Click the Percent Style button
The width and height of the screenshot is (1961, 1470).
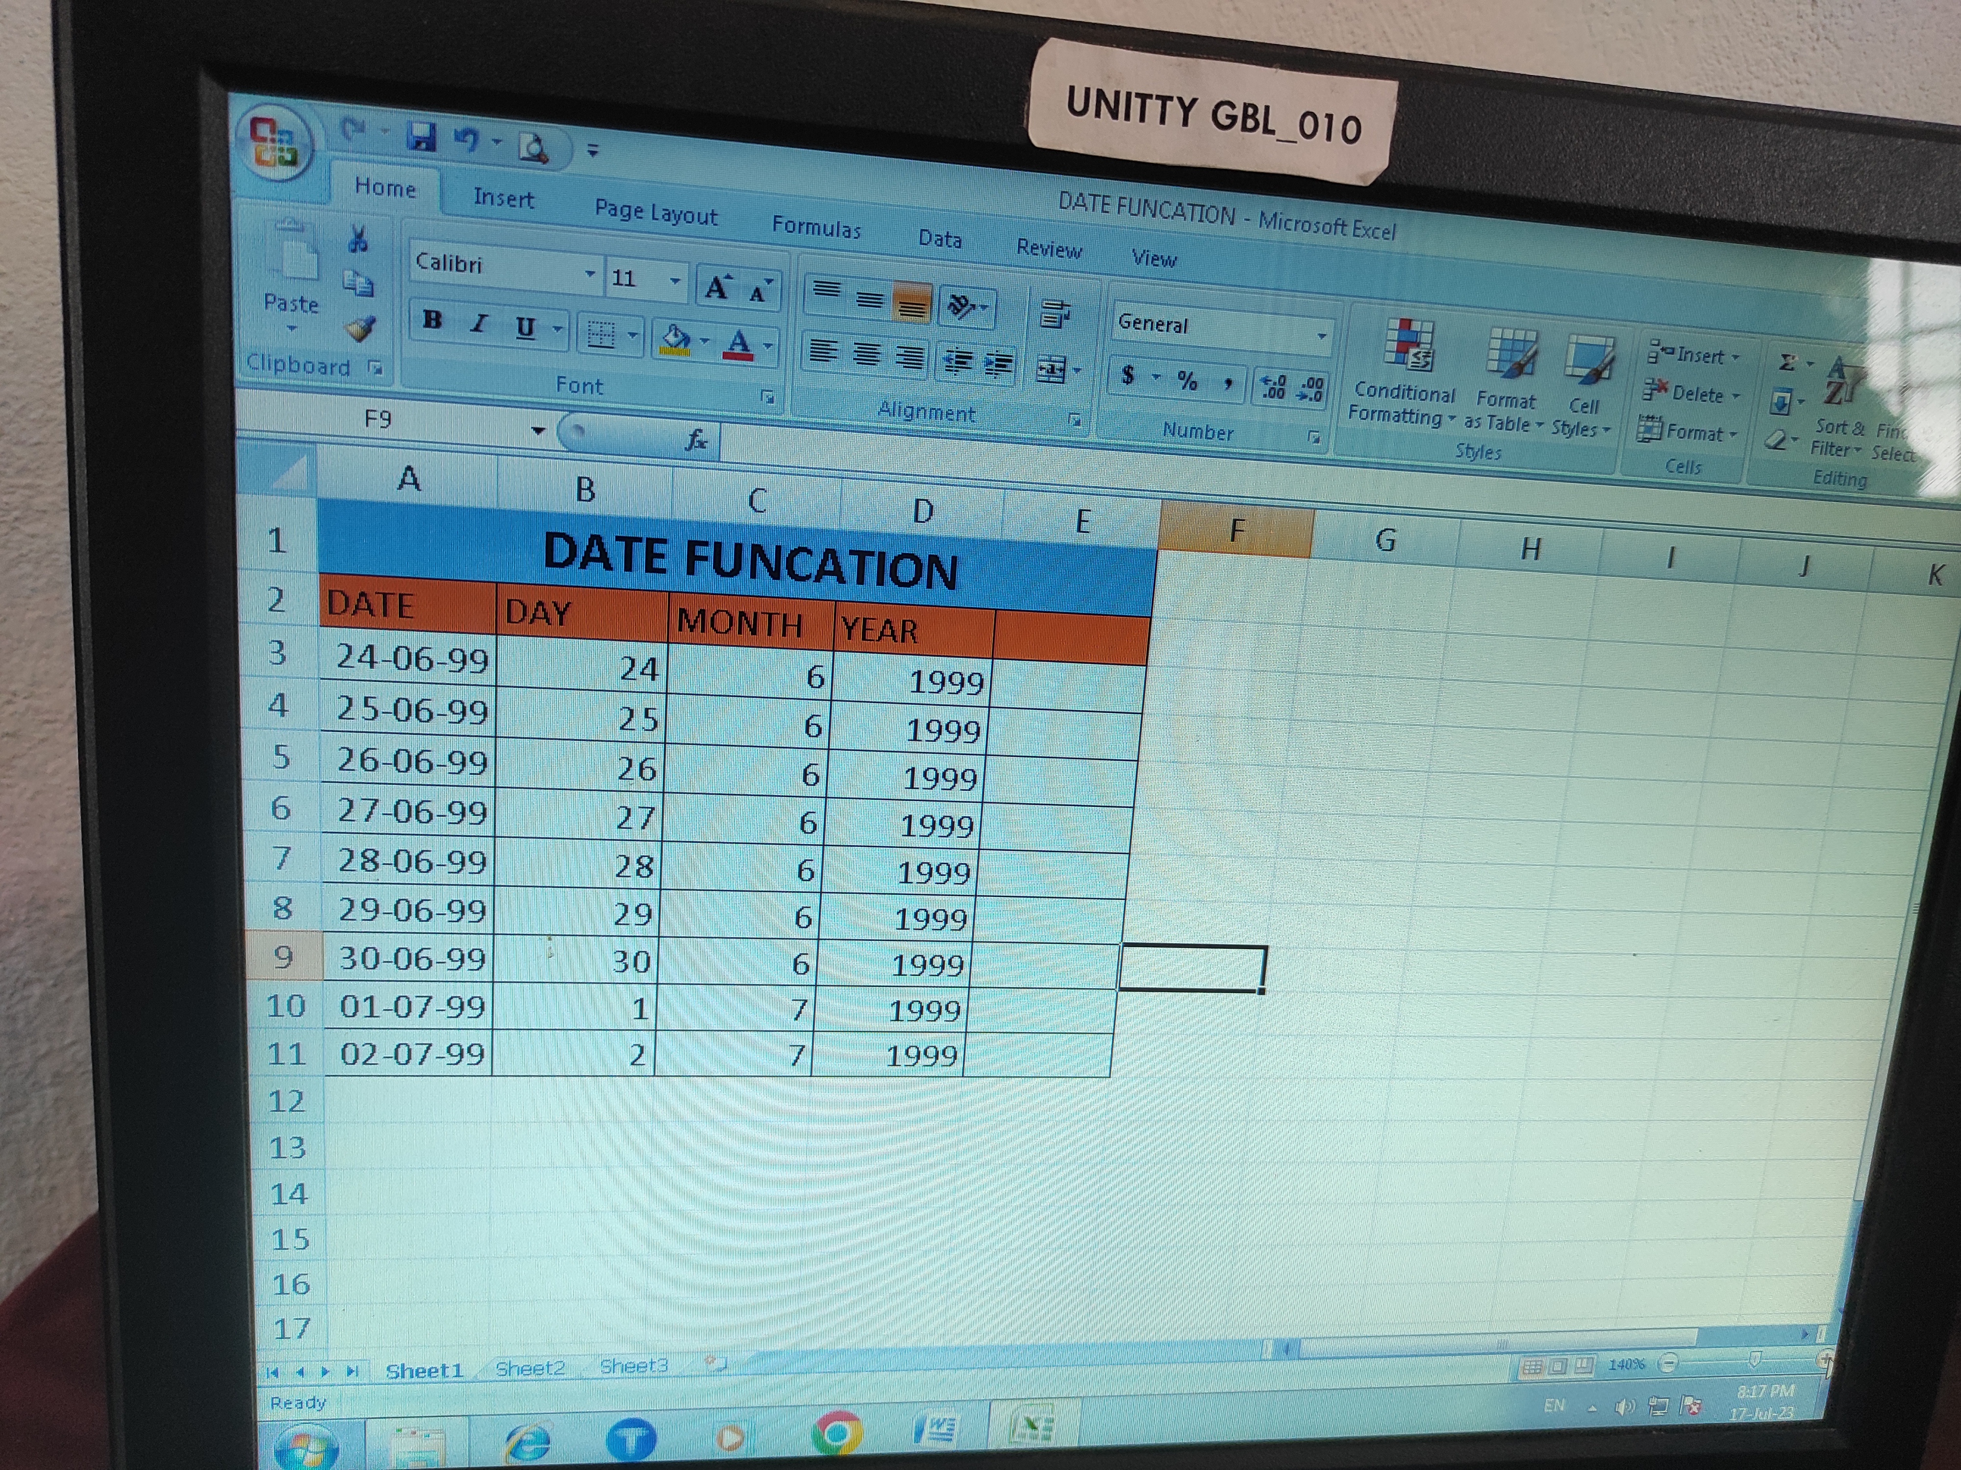click(x=1187, y=381)
